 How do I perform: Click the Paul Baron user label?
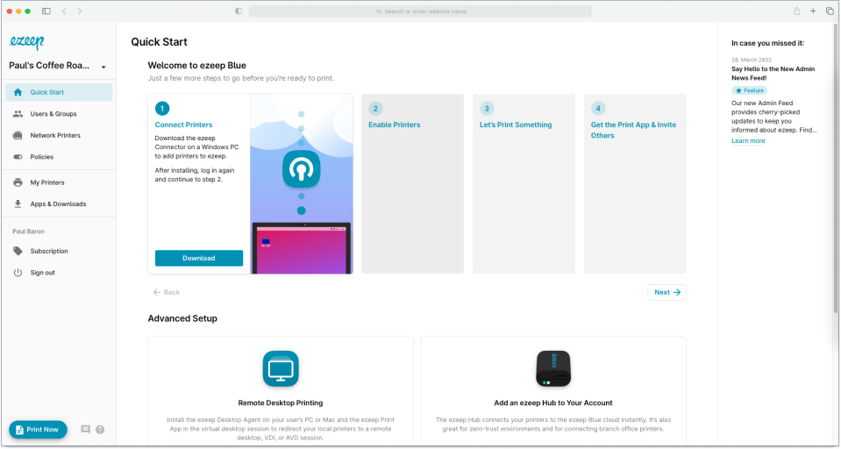tap(28, 232)
